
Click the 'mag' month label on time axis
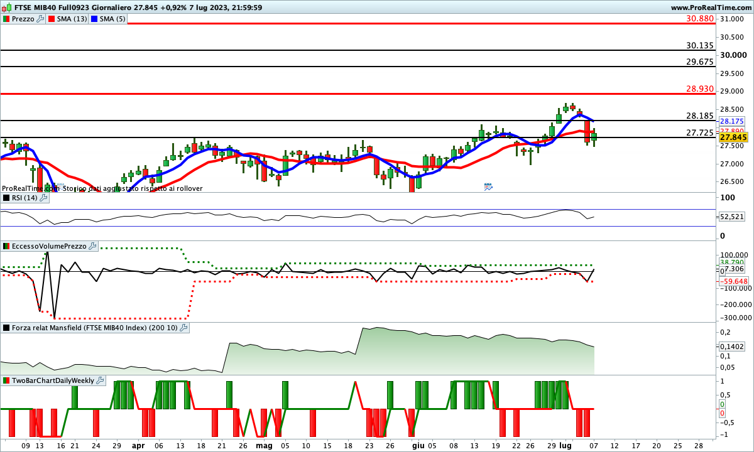[264, 445]
